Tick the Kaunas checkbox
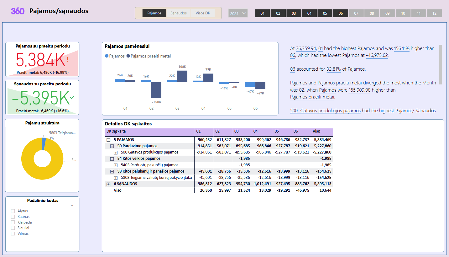This screenshot has width=449, height=257. [13, 217]
